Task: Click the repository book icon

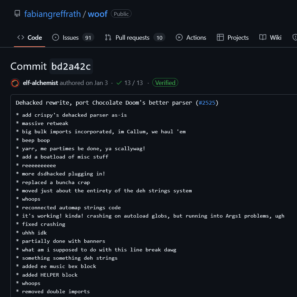Action: [17, 13]
